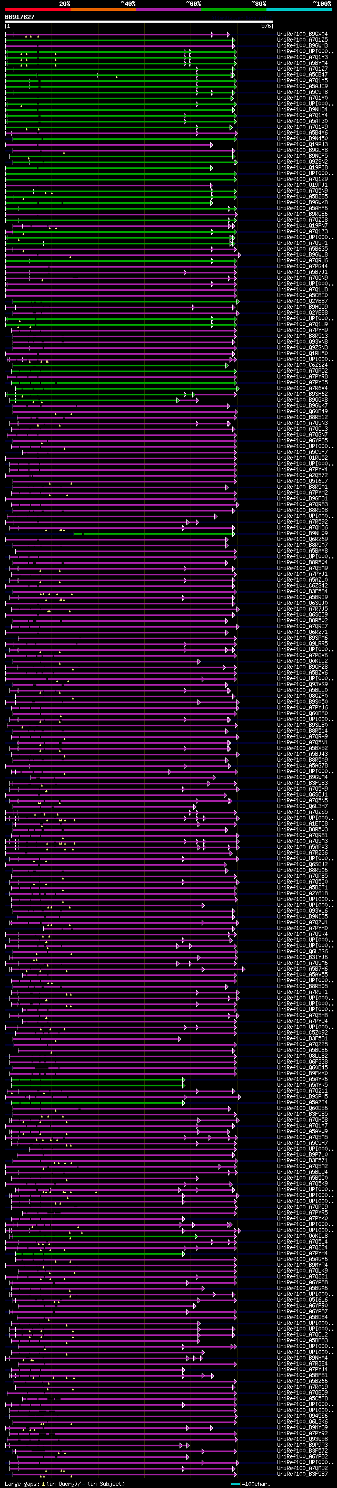
Task: Open hit UniRef100_B9GWM3
Action: [302, 45]
